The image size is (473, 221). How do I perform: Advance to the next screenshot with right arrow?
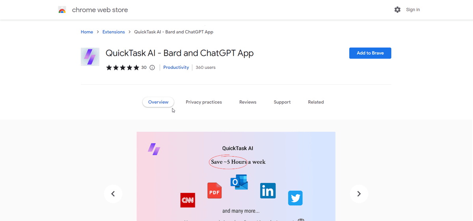pyautogui.click(x=359, y=194)
